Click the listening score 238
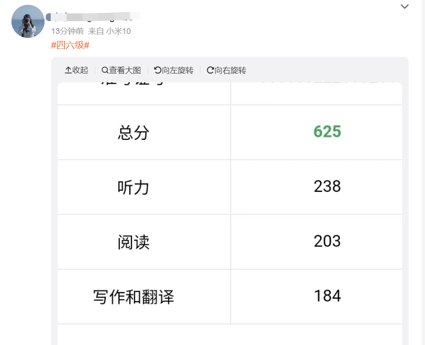This screenshot has width=425, height=345. [327, 187]
